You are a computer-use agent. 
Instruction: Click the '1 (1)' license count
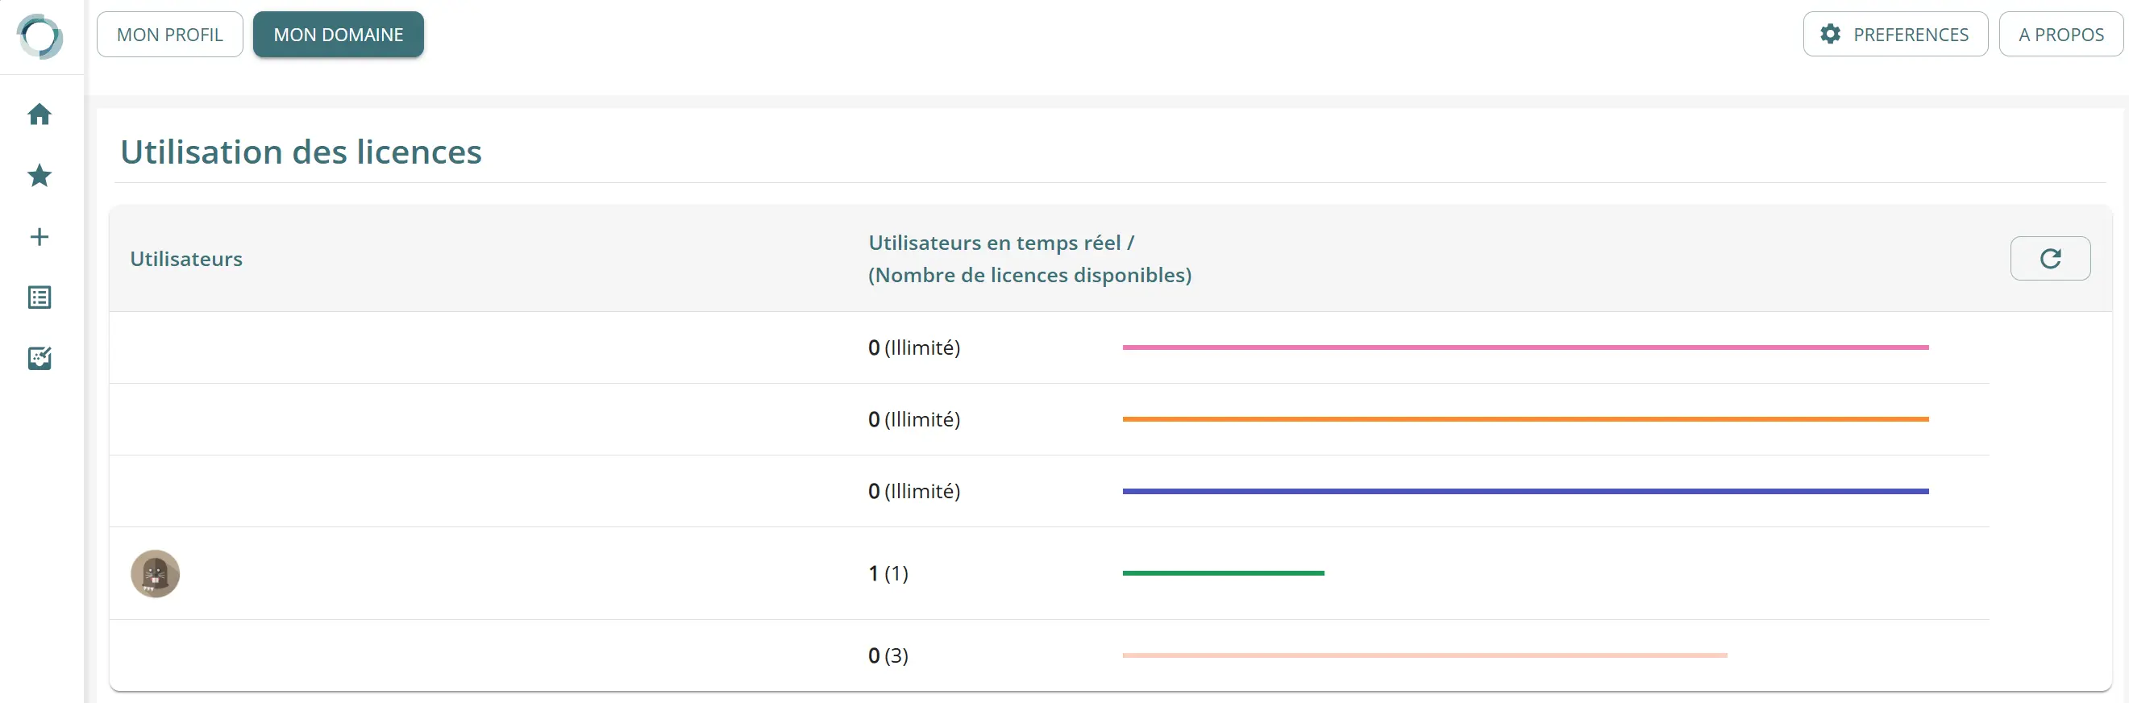point(888,573)
